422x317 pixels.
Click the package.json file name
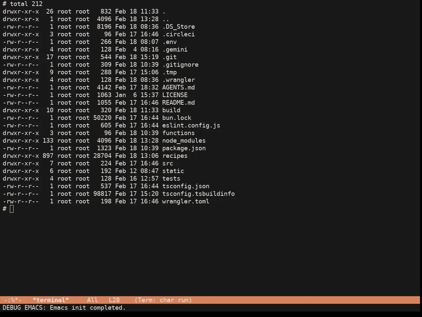184,148
